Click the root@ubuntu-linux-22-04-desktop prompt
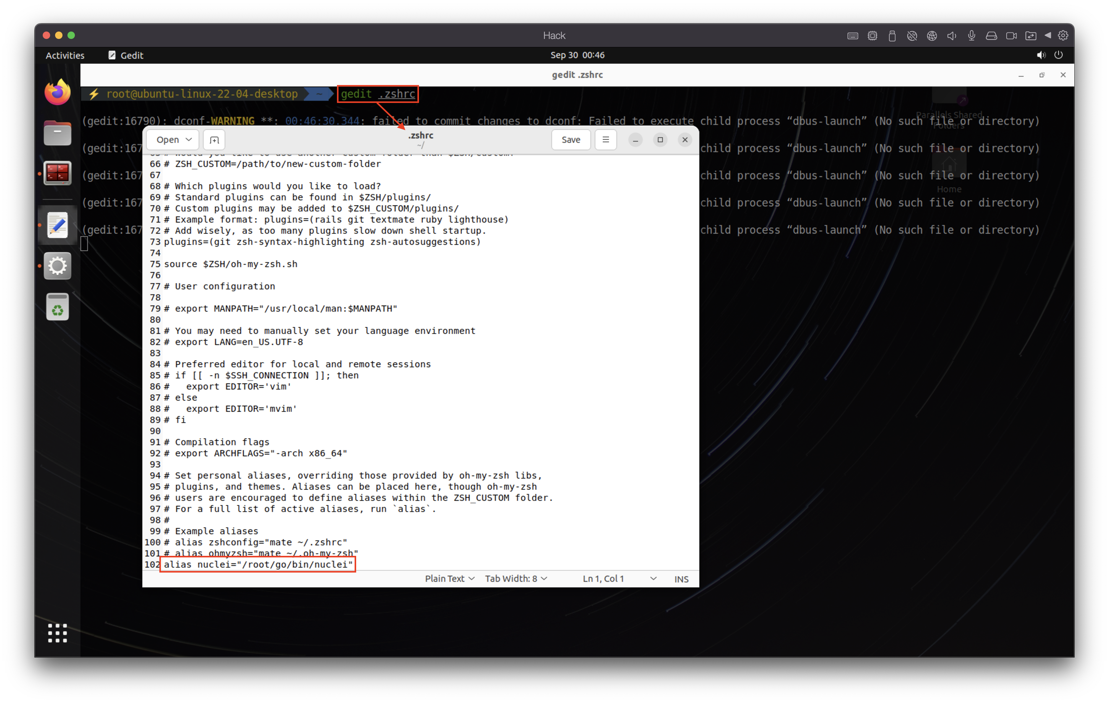The height and width of the screenshot is (703, 1109). tap(202, 94)
